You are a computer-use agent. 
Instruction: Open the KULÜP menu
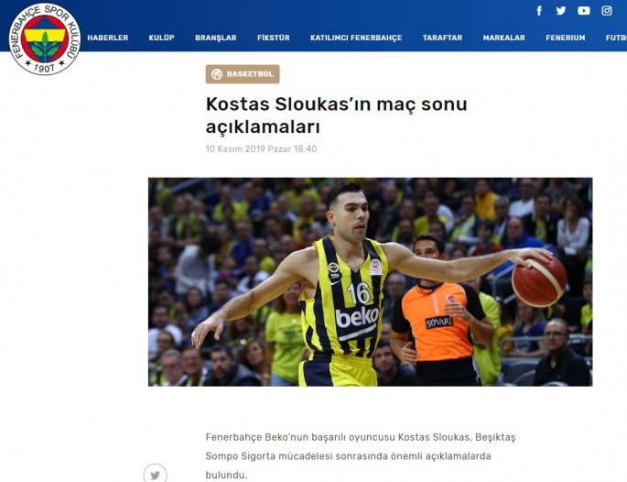(161, 38)
